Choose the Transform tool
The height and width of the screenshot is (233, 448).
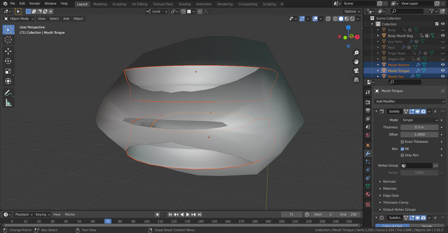click(x=8, y=81)
